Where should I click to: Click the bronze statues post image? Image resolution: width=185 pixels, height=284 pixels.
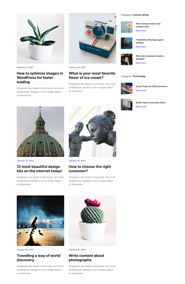pyautogui.click(x=92, y=132)
